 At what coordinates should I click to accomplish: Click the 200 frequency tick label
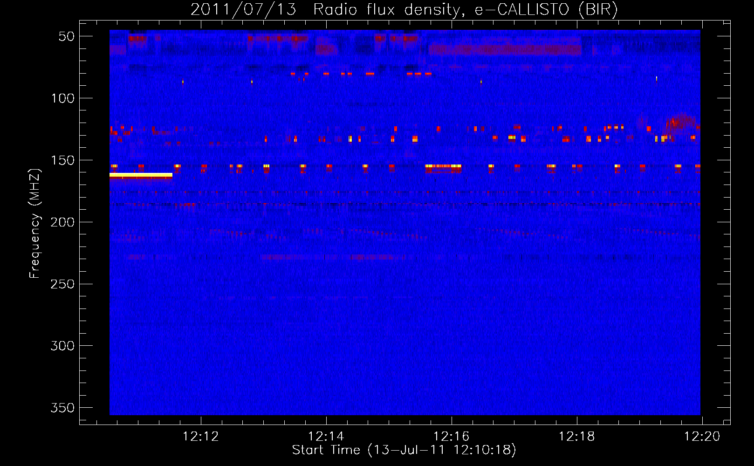63,222
